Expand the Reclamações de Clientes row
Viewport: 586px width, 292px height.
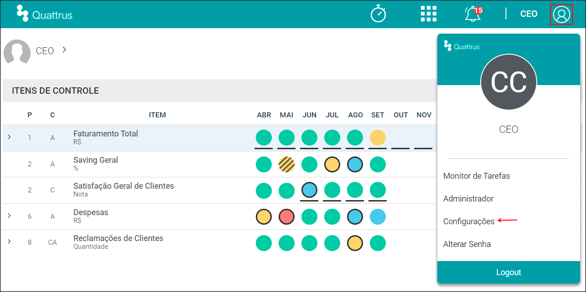(x=9, y=242)
